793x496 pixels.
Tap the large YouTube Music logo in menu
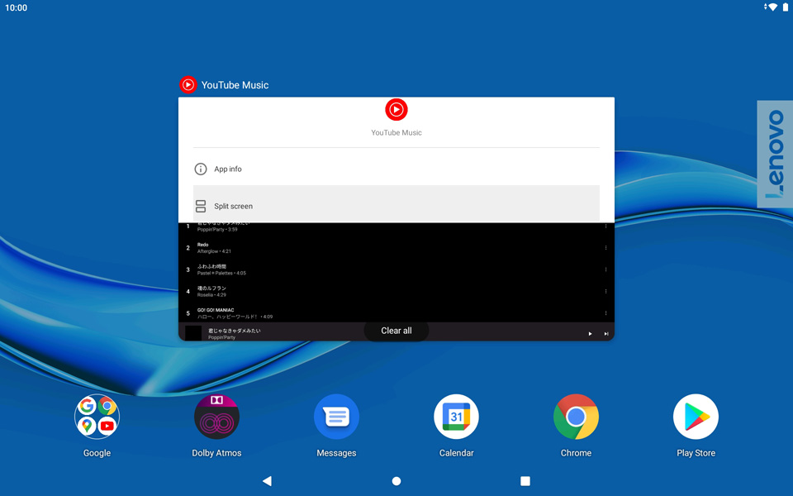point(396,109)
